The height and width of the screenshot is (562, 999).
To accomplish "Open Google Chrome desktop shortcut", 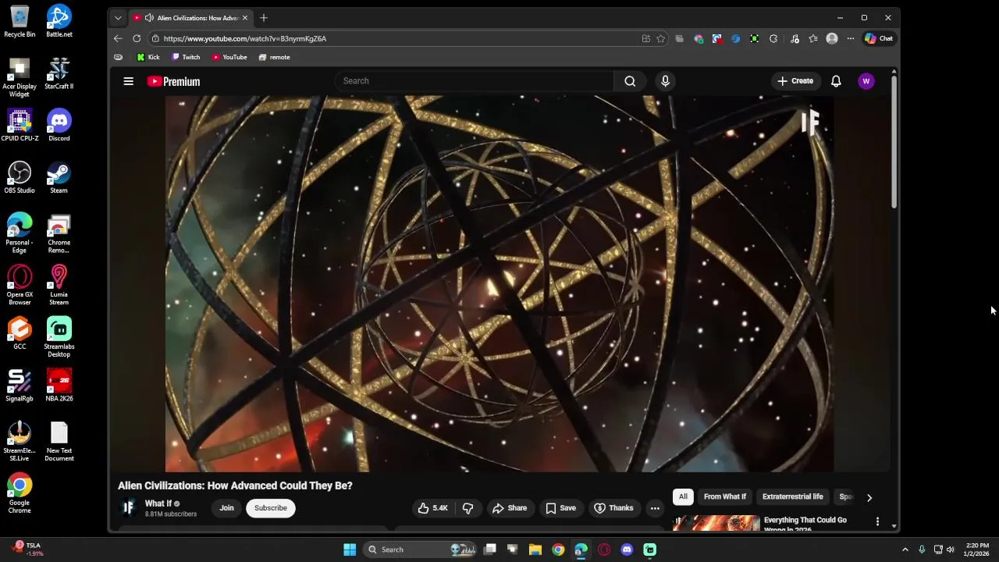I will 20,493.
